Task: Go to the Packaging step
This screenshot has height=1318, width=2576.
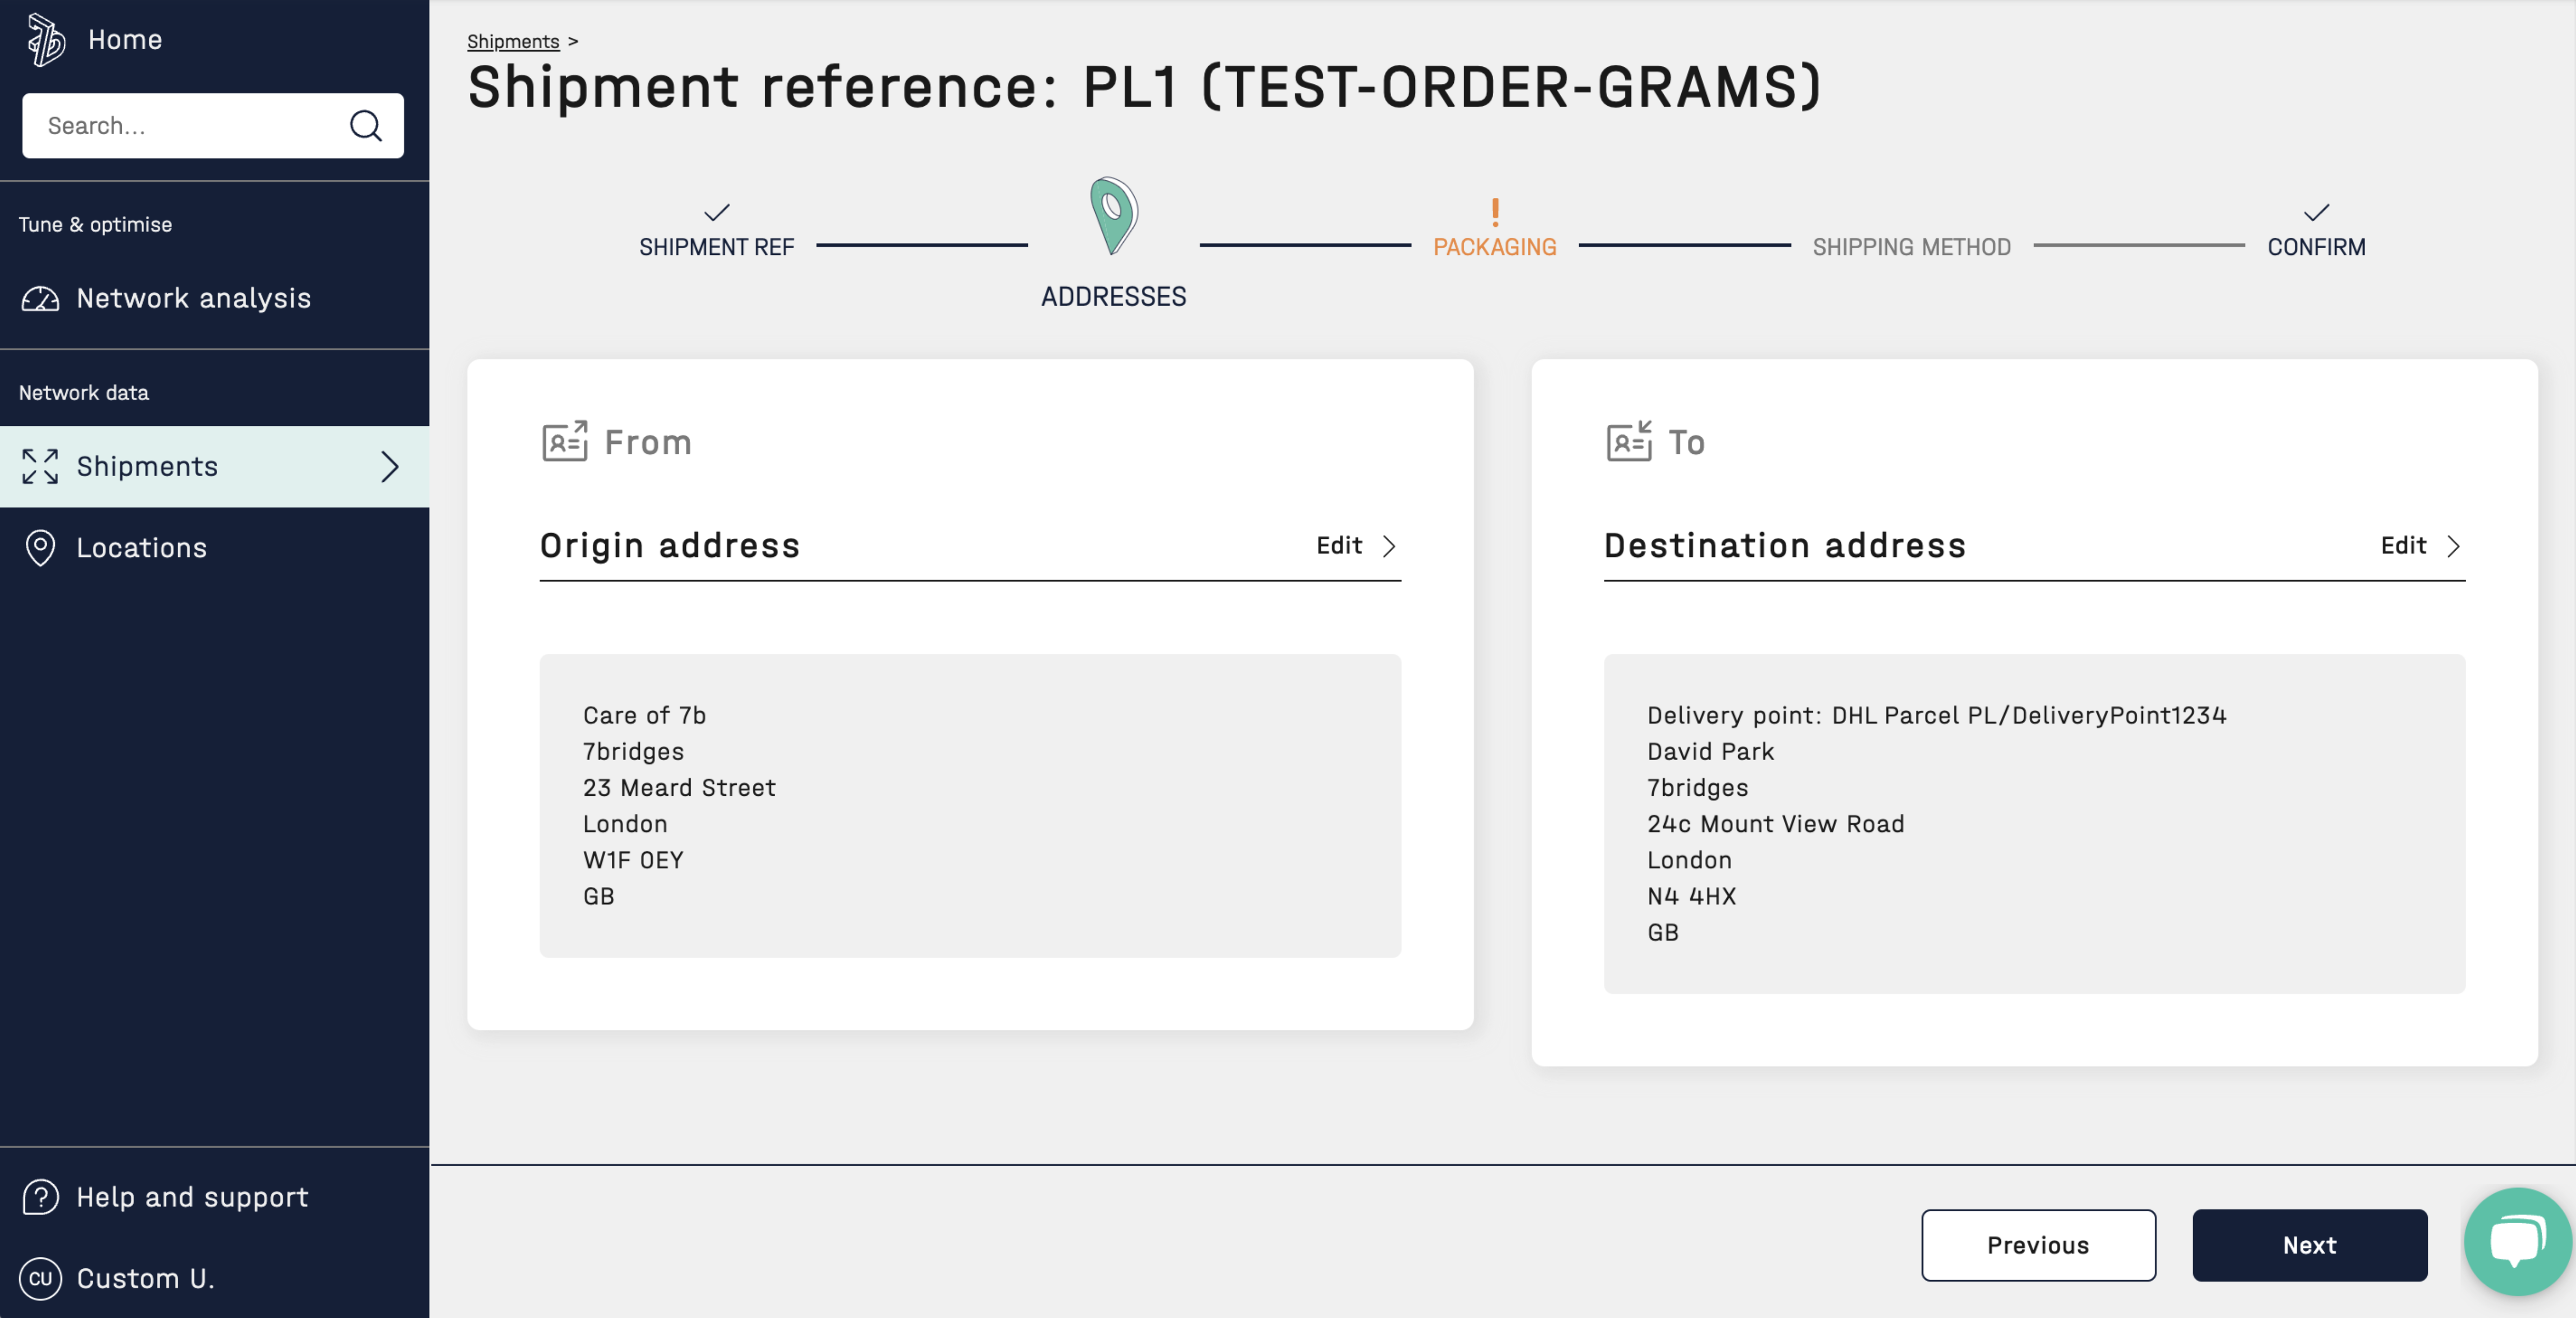Action: (x=1494, y=246)
